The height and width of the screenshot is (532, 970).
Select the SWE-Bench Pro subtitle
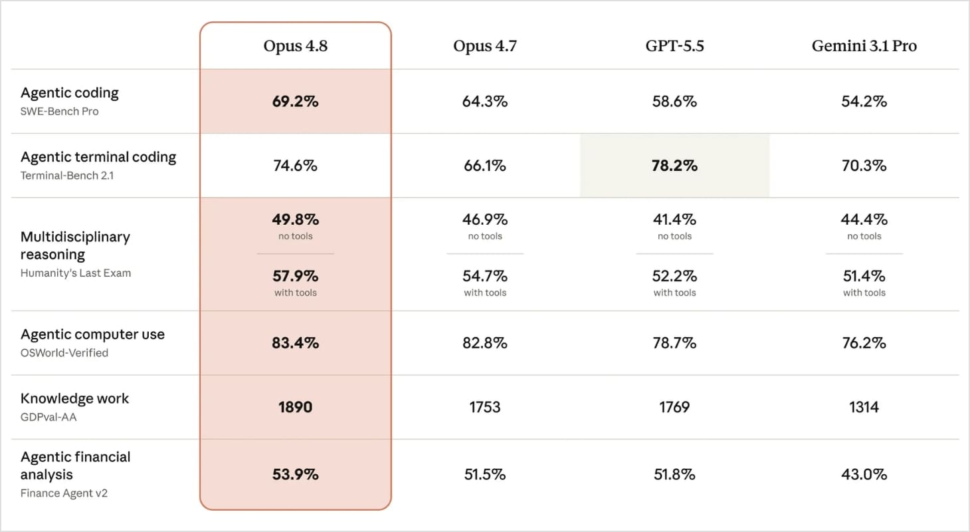click(60, 112)
